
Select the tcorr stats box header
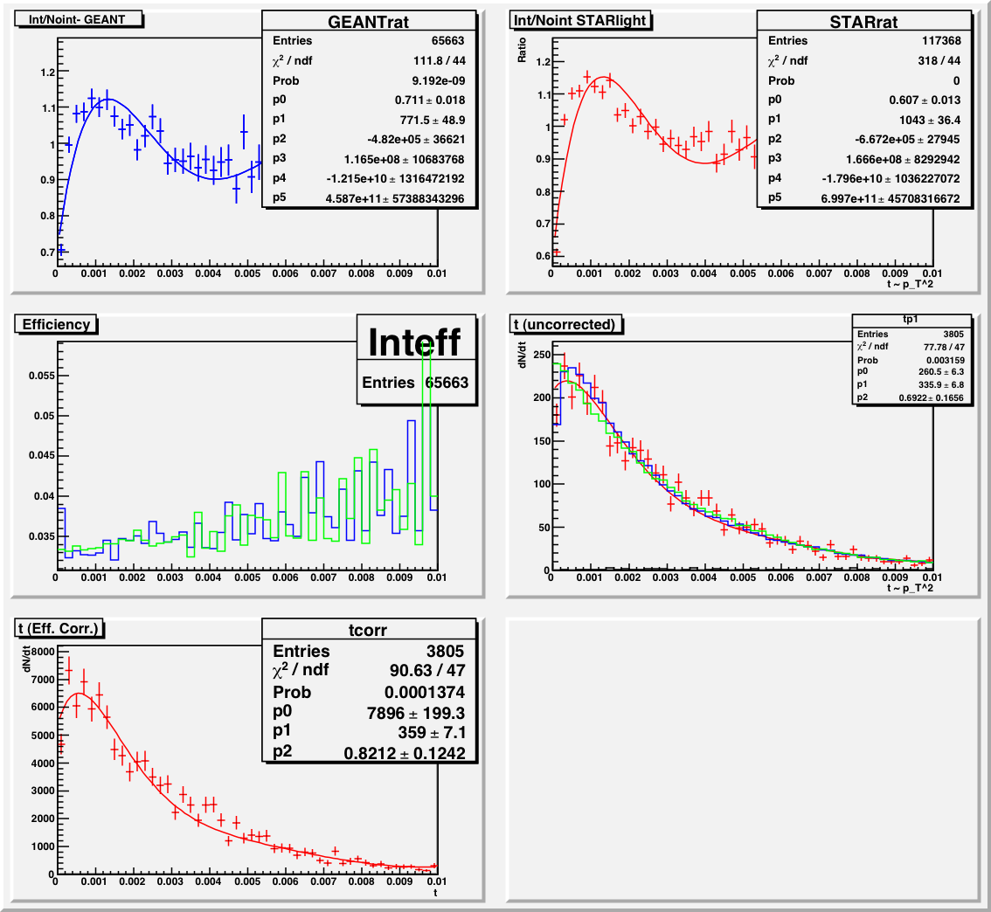(370, 630)
